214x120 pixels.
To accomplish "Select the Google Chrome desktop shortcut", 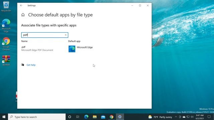I will (6, 44).
